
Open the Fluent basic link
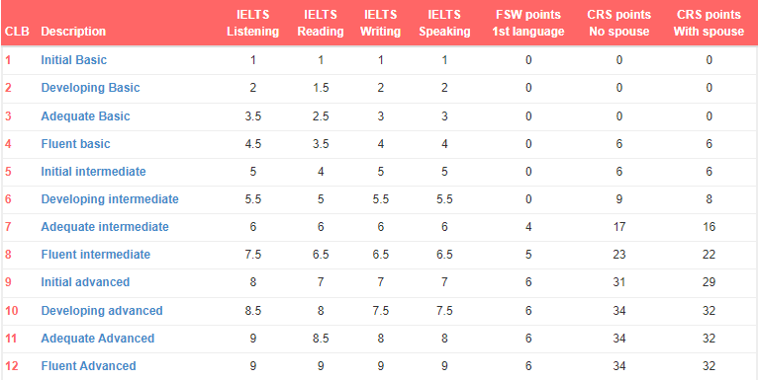point(75,144)
